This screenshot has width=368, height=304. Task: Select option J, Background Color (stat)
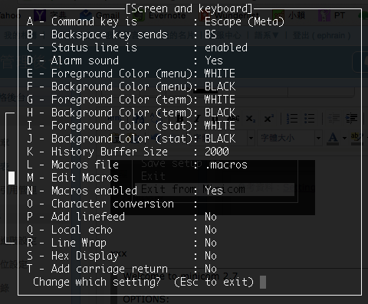point(131,139)
